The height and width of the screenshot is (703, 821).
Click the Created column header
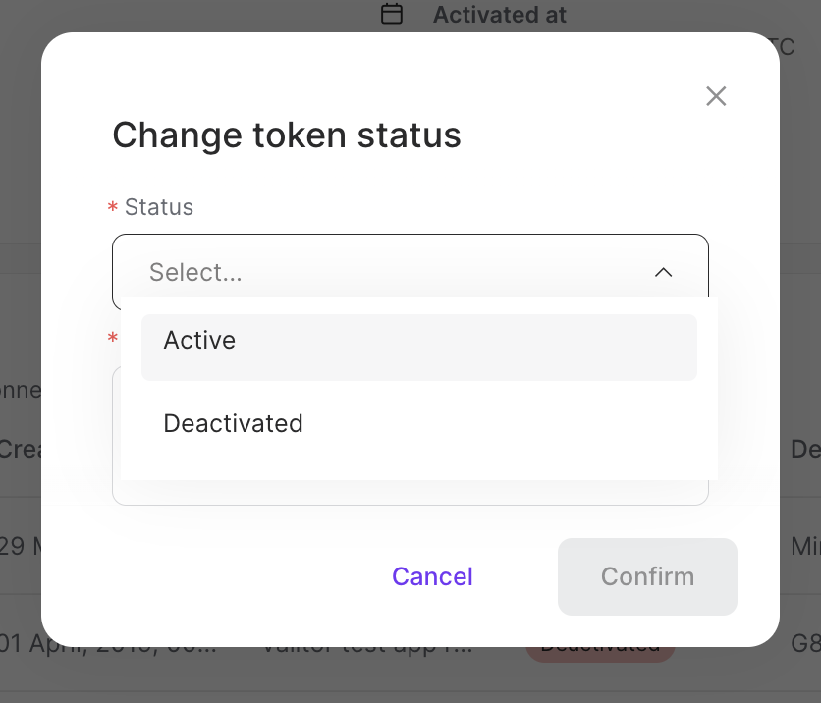coord(22,450)
